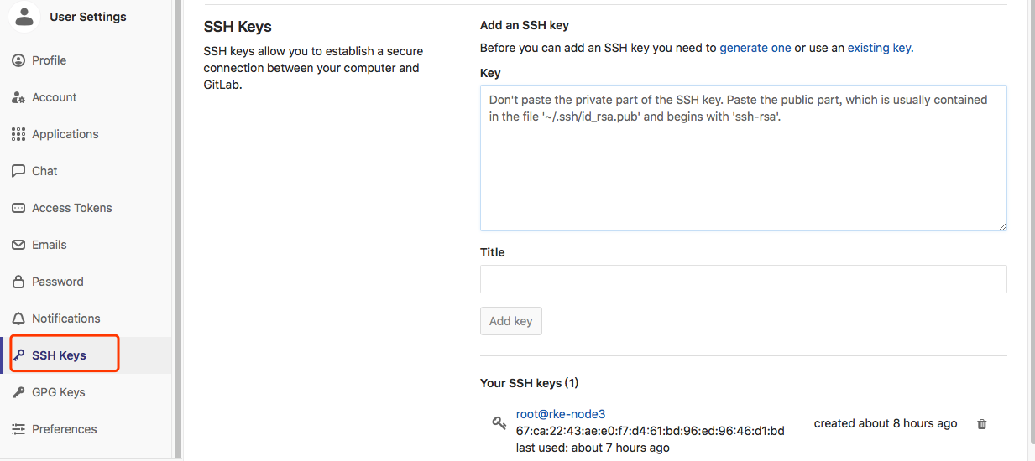The height and width of the screenshot is (461, 1035).
Task: Click the Notifications bell icon
Action: (x=18, y=319)
